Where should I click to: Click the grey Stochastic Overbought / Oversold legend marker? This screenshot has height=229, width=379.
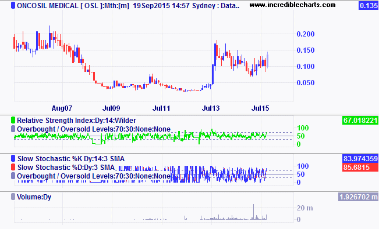coord(13,176)
